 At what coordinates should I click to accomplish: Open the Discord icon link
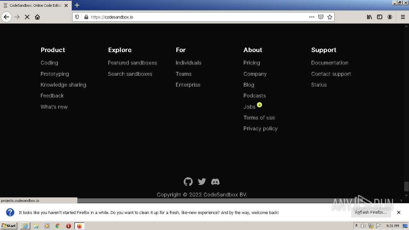(215, 182)
